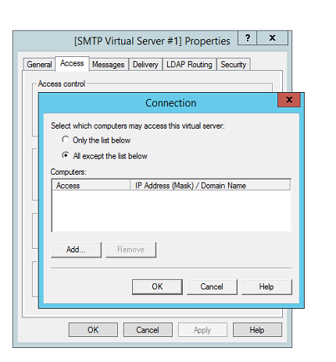Select the 'All except the list below' option
336x362 pixels.
(x=66, y=155)
